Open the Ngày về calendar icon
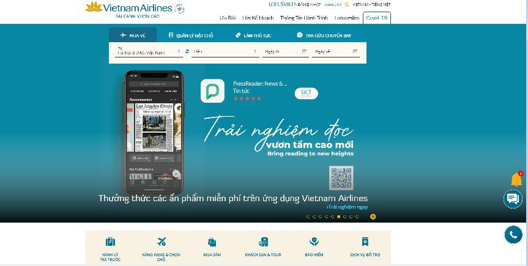Screen dimensions: 528x266 coord(355,51)
